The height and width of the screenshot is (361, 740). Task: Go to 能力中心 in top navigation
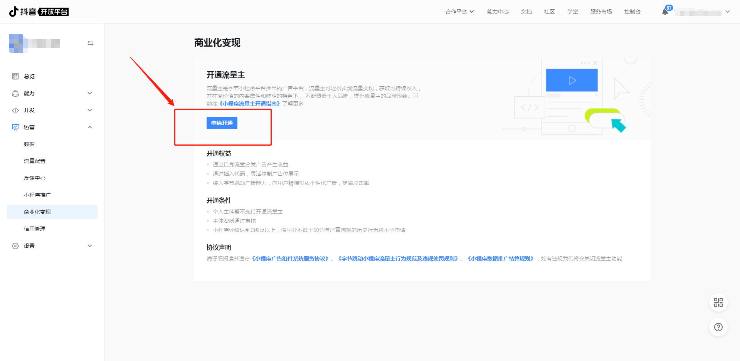(498, 12)
